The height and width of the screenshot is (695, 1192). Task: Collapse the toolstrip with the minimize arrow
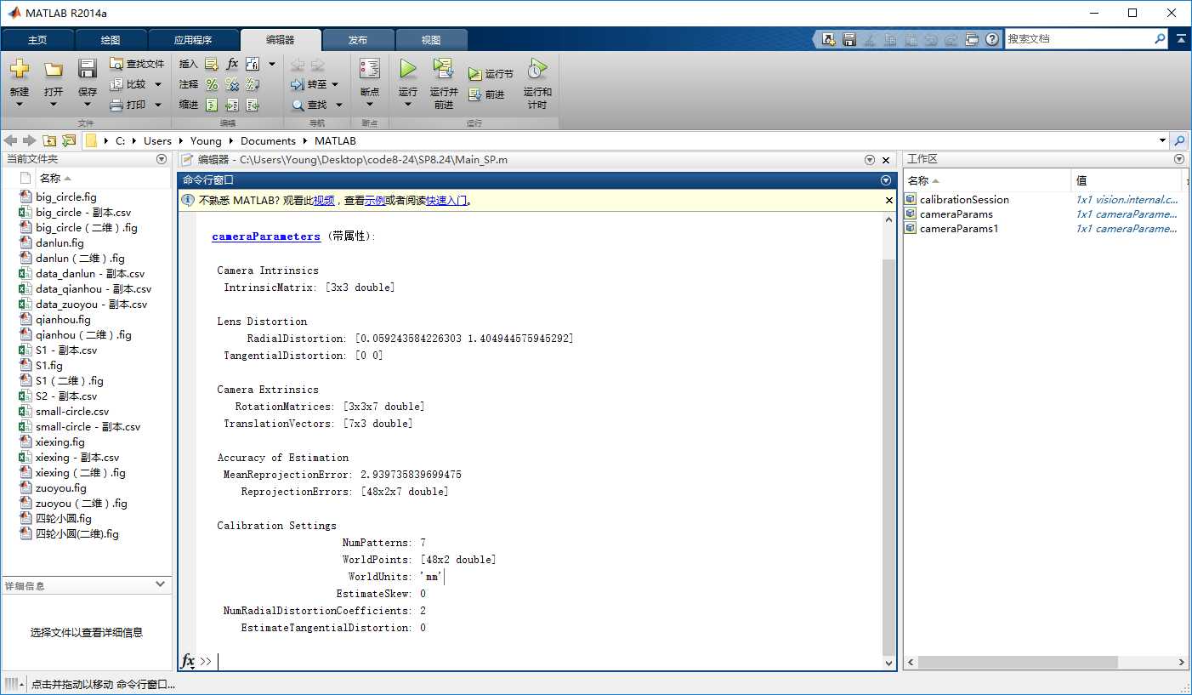[1181, 39]
